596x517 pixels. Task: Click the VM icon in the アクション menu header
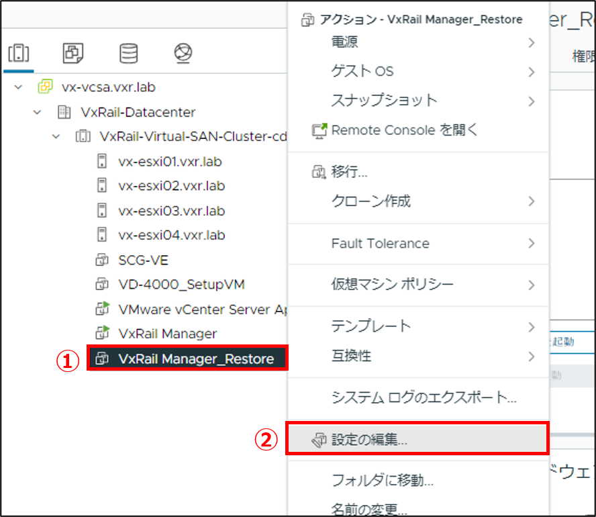(x=307, y=19)
